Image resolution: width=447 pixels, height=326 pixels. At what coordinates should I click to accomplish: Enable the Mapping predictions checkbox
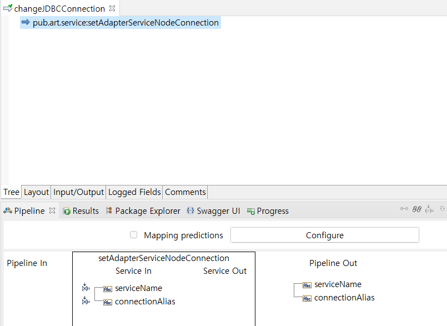[x=133, y=235]
